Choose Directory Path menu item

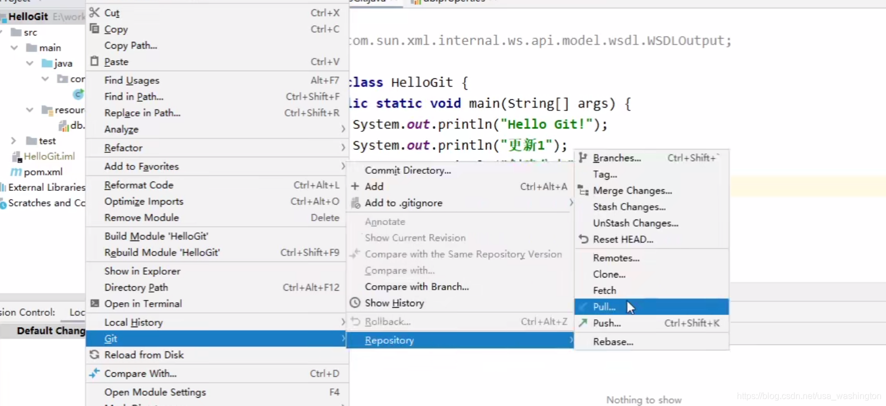(x=217, y=287)
